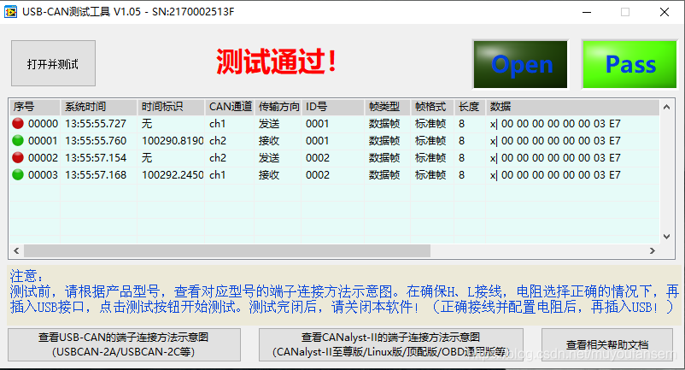Screen dimensions: 685x370
Task: Click the table's scroll down arrow
Action: click(667, 237)
